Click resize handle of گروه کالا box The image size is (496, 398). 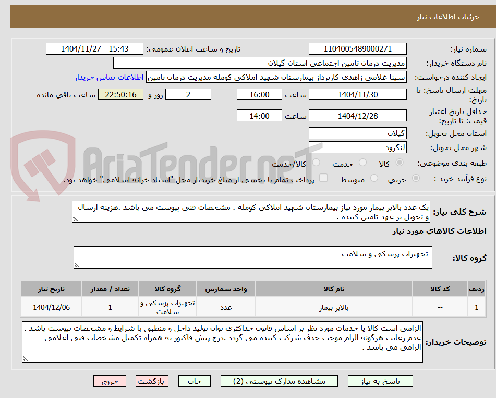tap(77, 265)
